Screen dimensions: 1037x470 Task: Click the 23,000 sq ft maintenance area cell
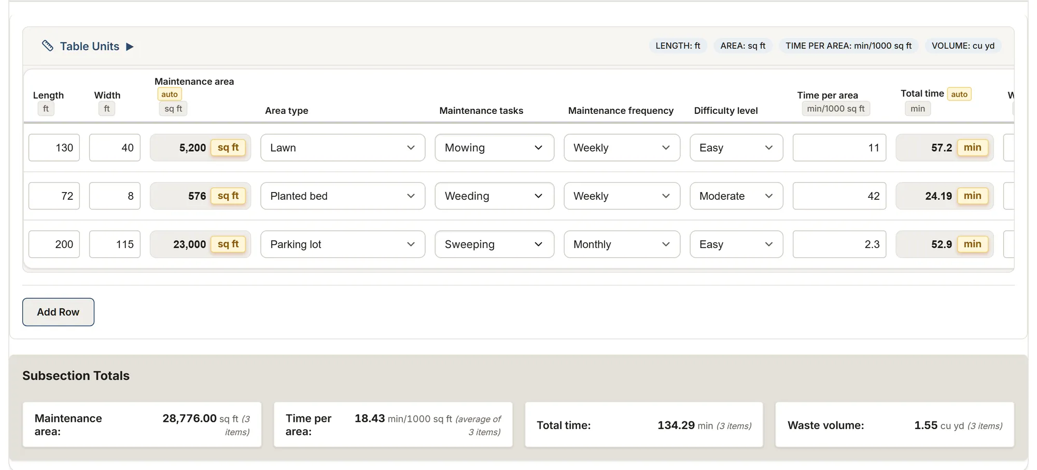click(200, 244)
